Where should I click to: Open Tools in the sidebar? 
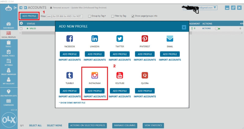click(x=9, y=44)
